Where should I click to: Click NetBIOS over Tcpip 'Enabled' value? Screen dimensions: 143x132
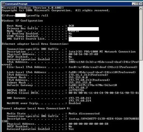(x=75, y=103)
